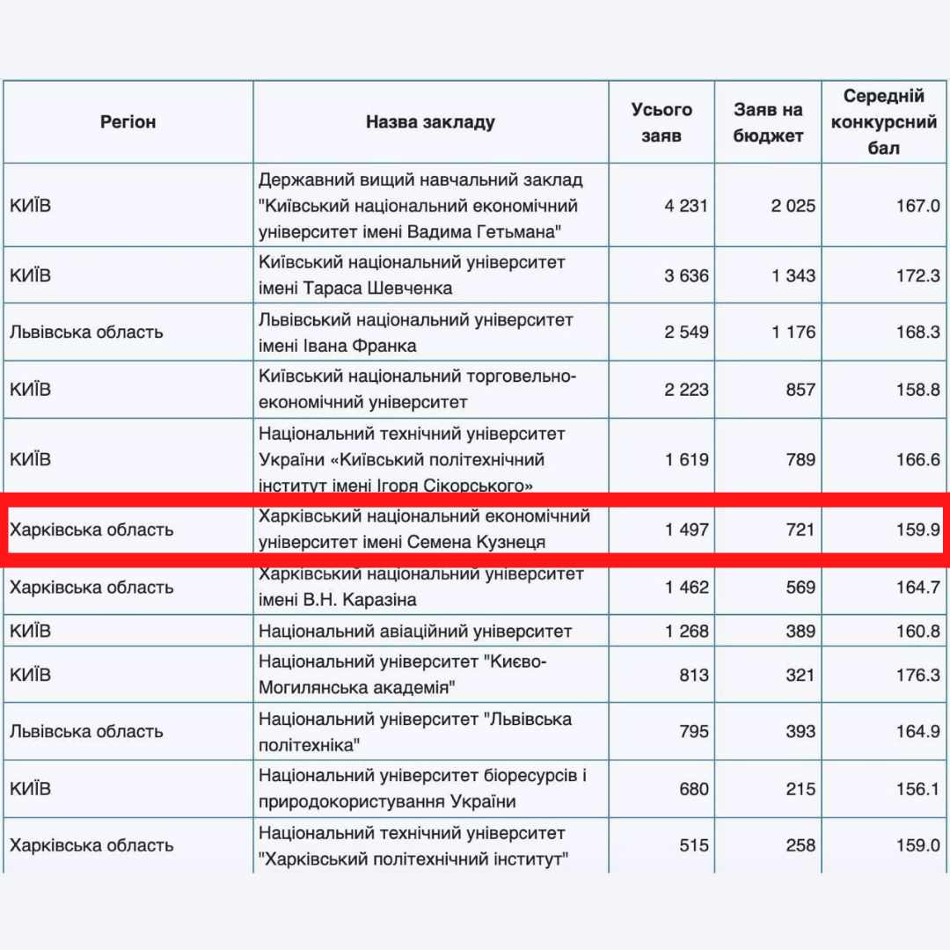
Task: Click the average score "176.3"
Action: click(x=917, y=675)
